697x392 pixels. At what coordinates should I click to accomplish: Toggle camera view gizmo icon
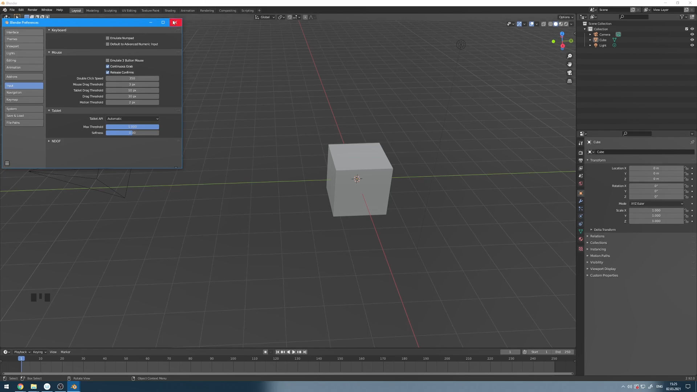tap(570, 73)
